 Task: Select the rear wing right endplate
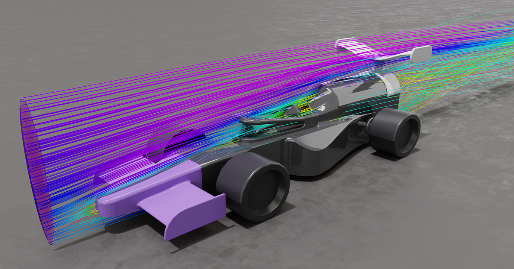(x=421, y=53)
